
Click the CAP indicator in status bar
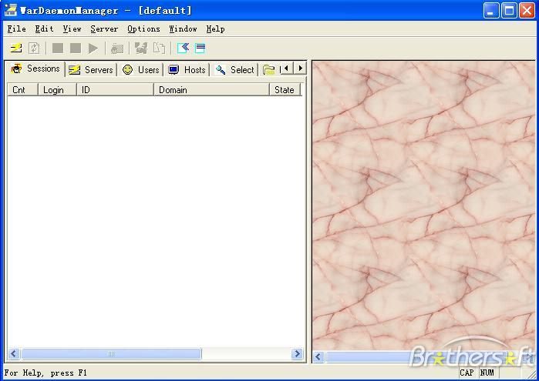pyautogui.click(x=467, y=373)
